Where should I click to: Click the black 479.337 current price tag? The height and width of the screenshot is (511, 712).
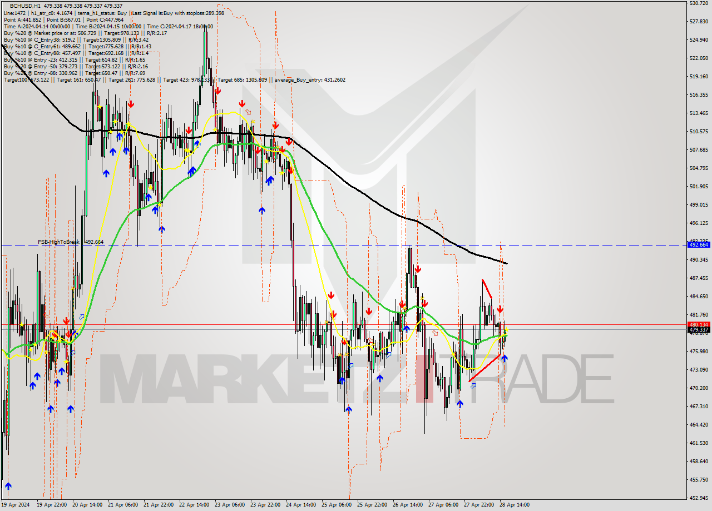pos(699,330)
